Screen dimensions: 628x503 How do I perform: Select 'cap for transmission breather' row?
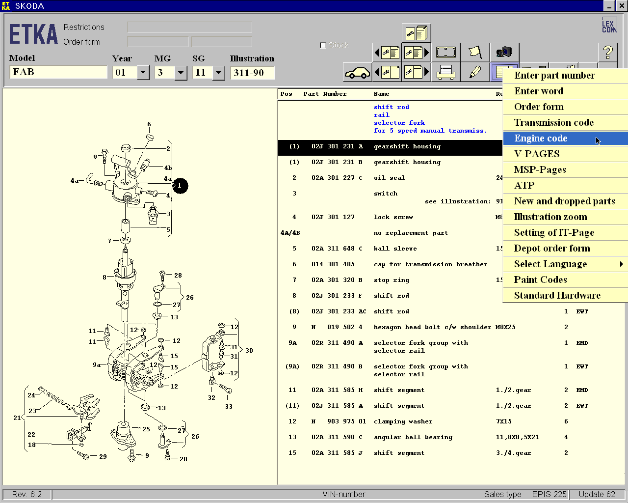pos(391,264)
